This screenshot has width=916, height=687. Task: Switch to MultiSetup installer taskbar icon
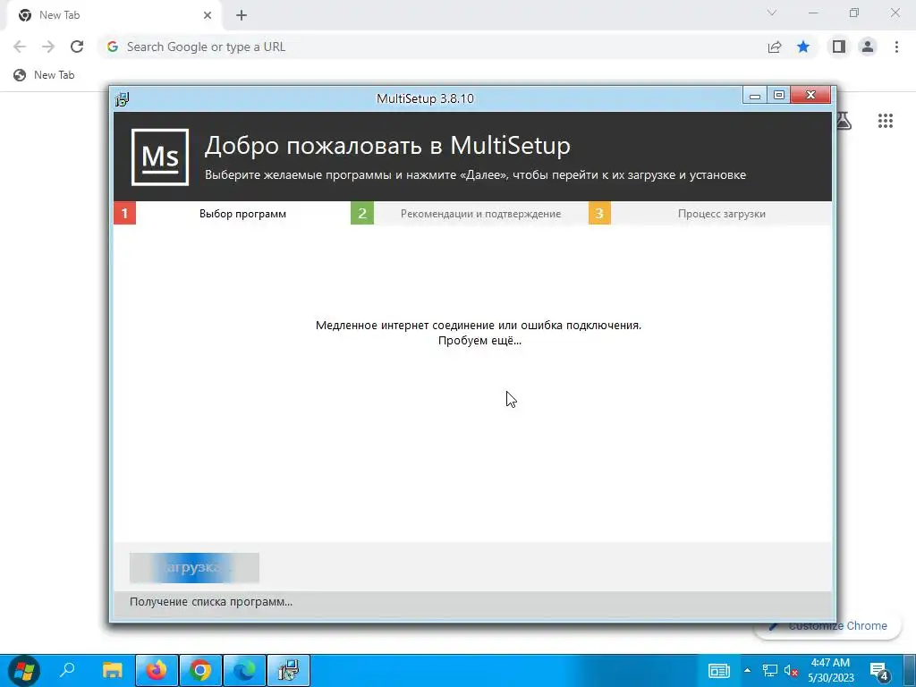coord(289,670)
